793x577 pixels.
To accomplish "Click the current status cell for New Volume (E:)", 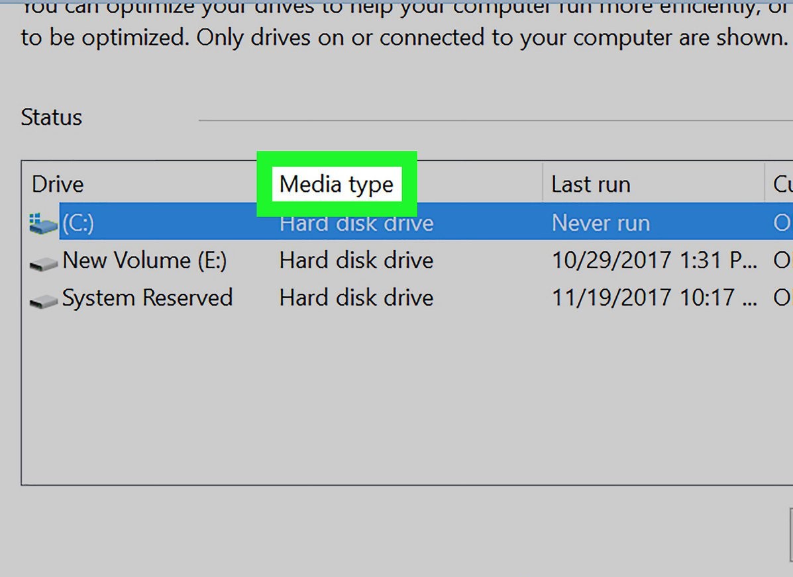I will (782, 261).
